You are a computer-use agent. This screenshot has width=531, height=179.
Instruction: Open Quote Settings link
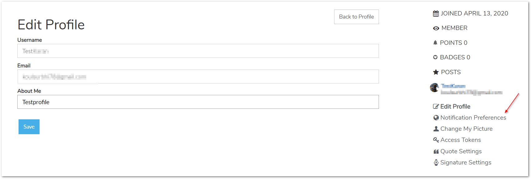[x=461, y=151]
